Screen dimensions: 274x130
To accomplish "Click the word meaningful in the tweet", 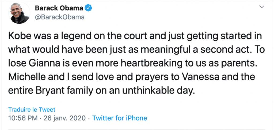I will tap(161, 50).
